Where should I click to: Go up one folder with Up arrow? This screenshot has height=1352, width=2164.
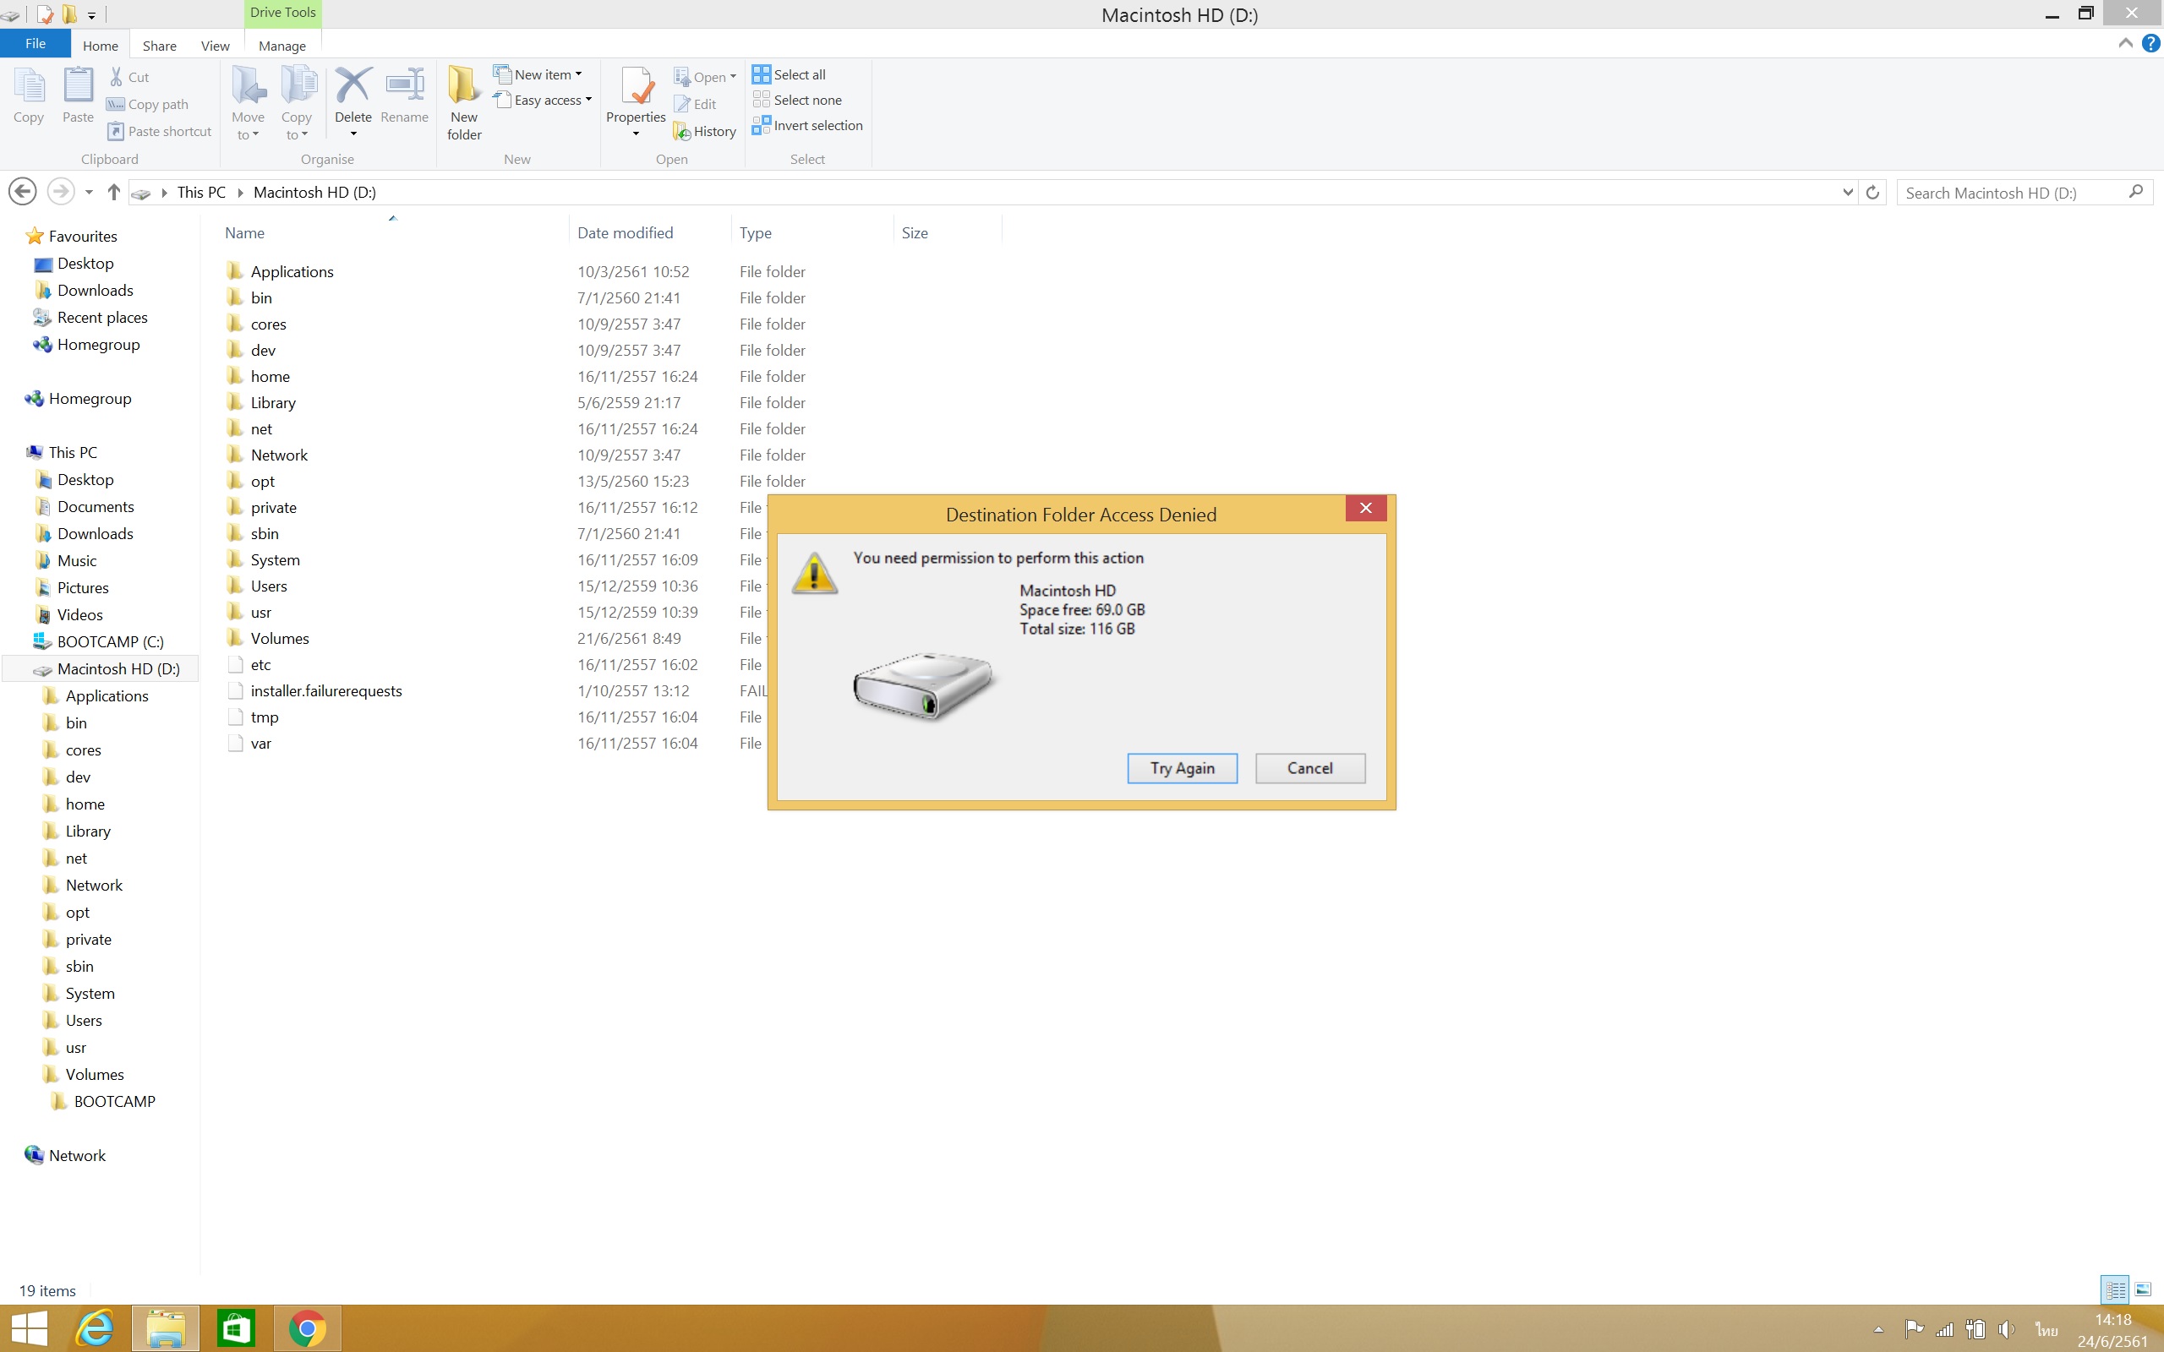(113, 193)
